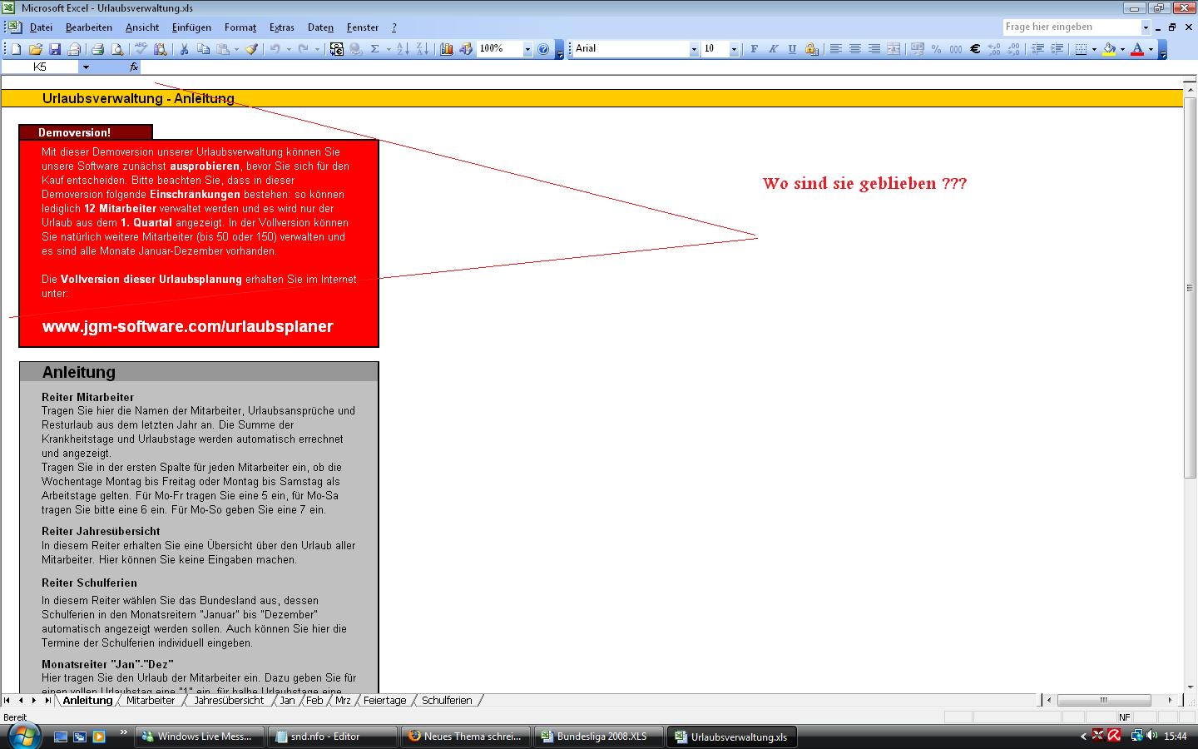Click the Euro currency format icon
Image resolution: width=1198 pixels, height=749 pixels.
point(975,49)
